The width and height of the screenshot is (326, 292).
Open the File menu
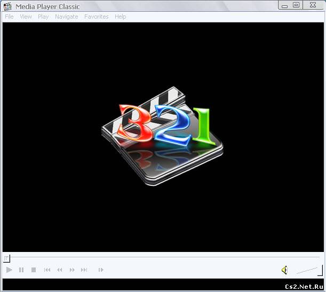[9, 17]
